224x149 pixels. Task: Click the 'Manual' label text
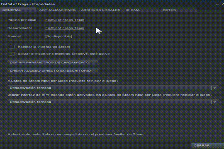[x=14, y=36]
